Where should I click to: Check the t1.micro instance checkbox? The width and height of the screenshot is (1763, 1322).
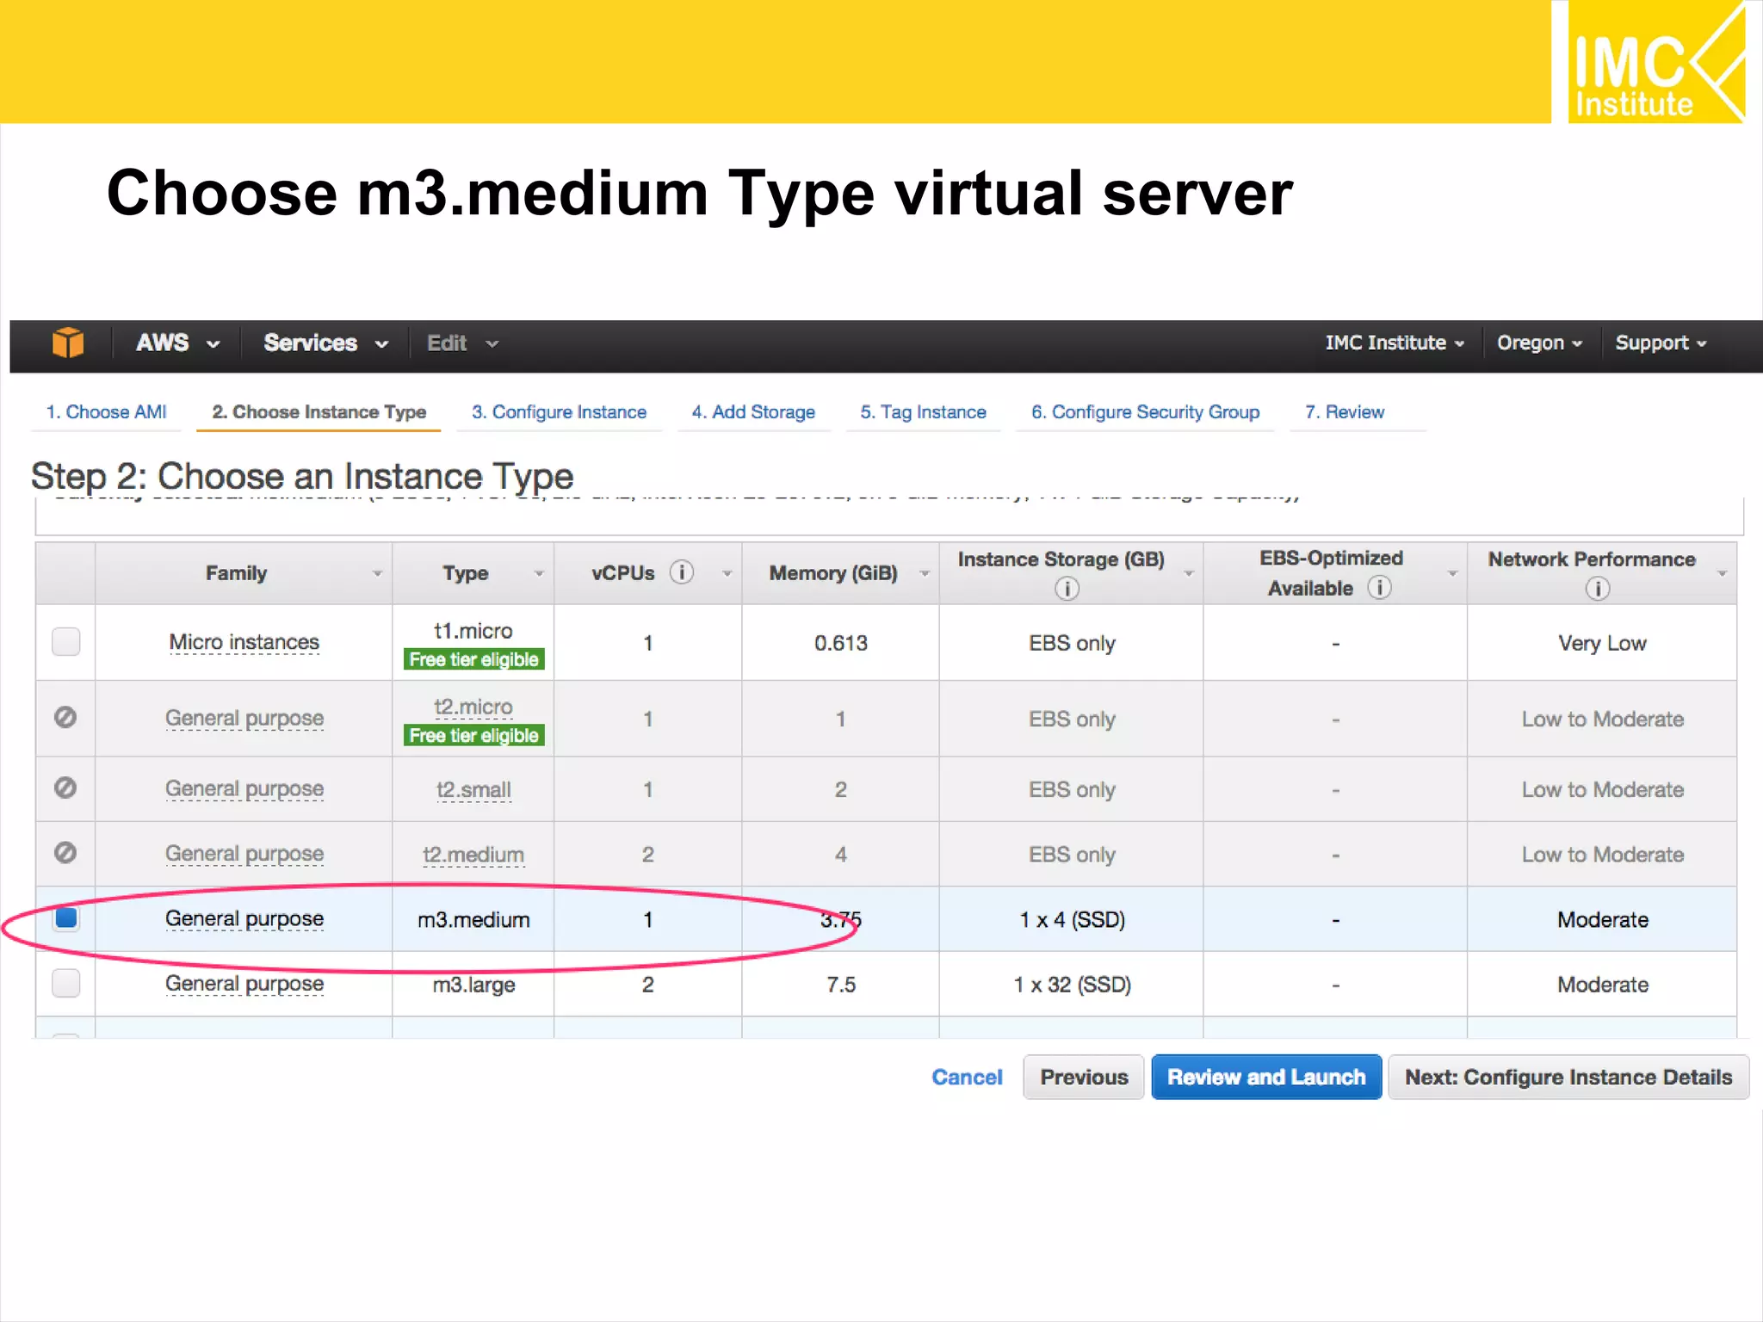pyautogui.click(x=66, y=641)
